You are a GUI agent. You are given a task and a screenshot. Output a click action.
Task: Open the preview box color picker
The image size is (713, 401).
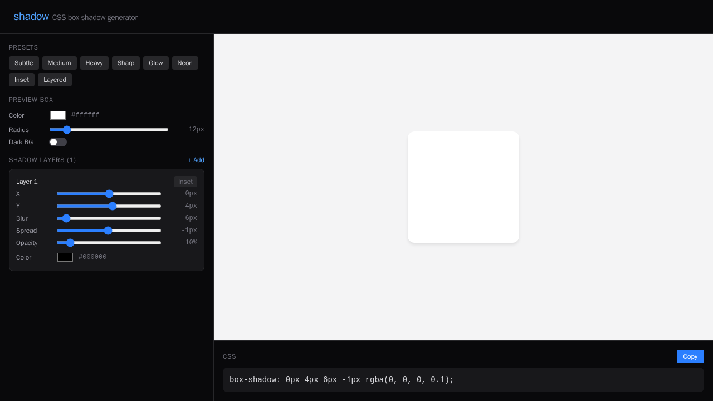[x=58, y=115]
